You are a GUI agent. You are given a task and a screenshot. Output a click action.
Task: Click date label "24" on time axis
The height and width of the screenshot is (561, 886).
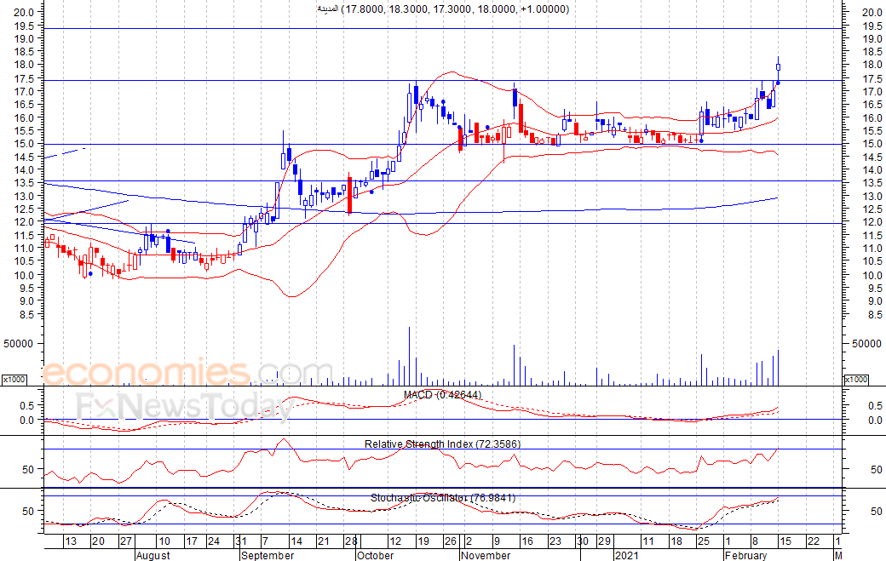[214, 541]
